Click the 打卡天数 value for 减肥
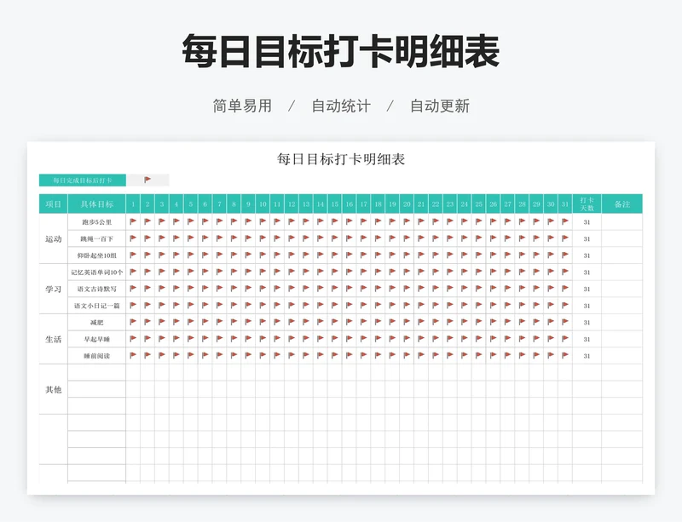682x522 pixels. pos(587,322)
